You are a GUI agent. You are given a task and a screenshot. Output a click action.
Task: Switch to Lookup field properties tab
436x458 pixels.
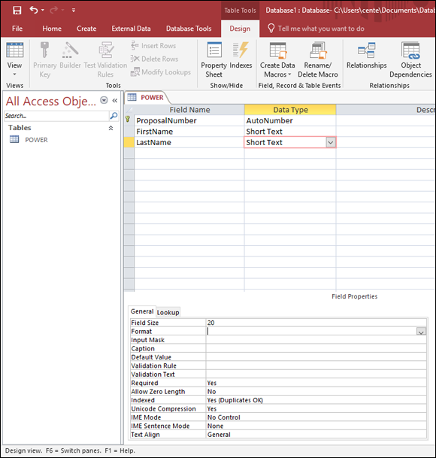tap(168, 312)
